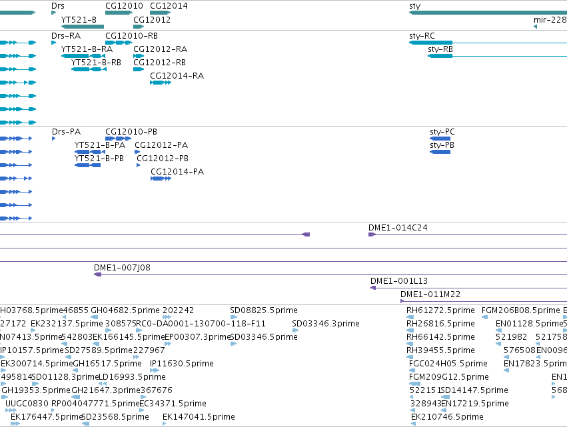567x427 pixels.
Task: Select the sty-RB transcript exon
Action: (x=440, y=56)
